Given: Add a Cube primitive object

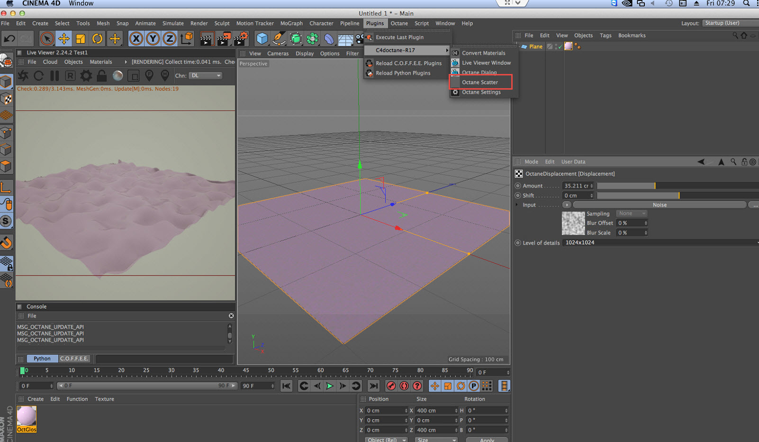Looking at the screenshot, I should (262, 38).
